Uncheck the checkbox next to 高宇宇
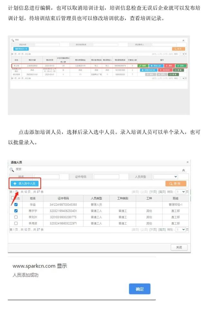This screenshot has width=206, height=310. 16,211
